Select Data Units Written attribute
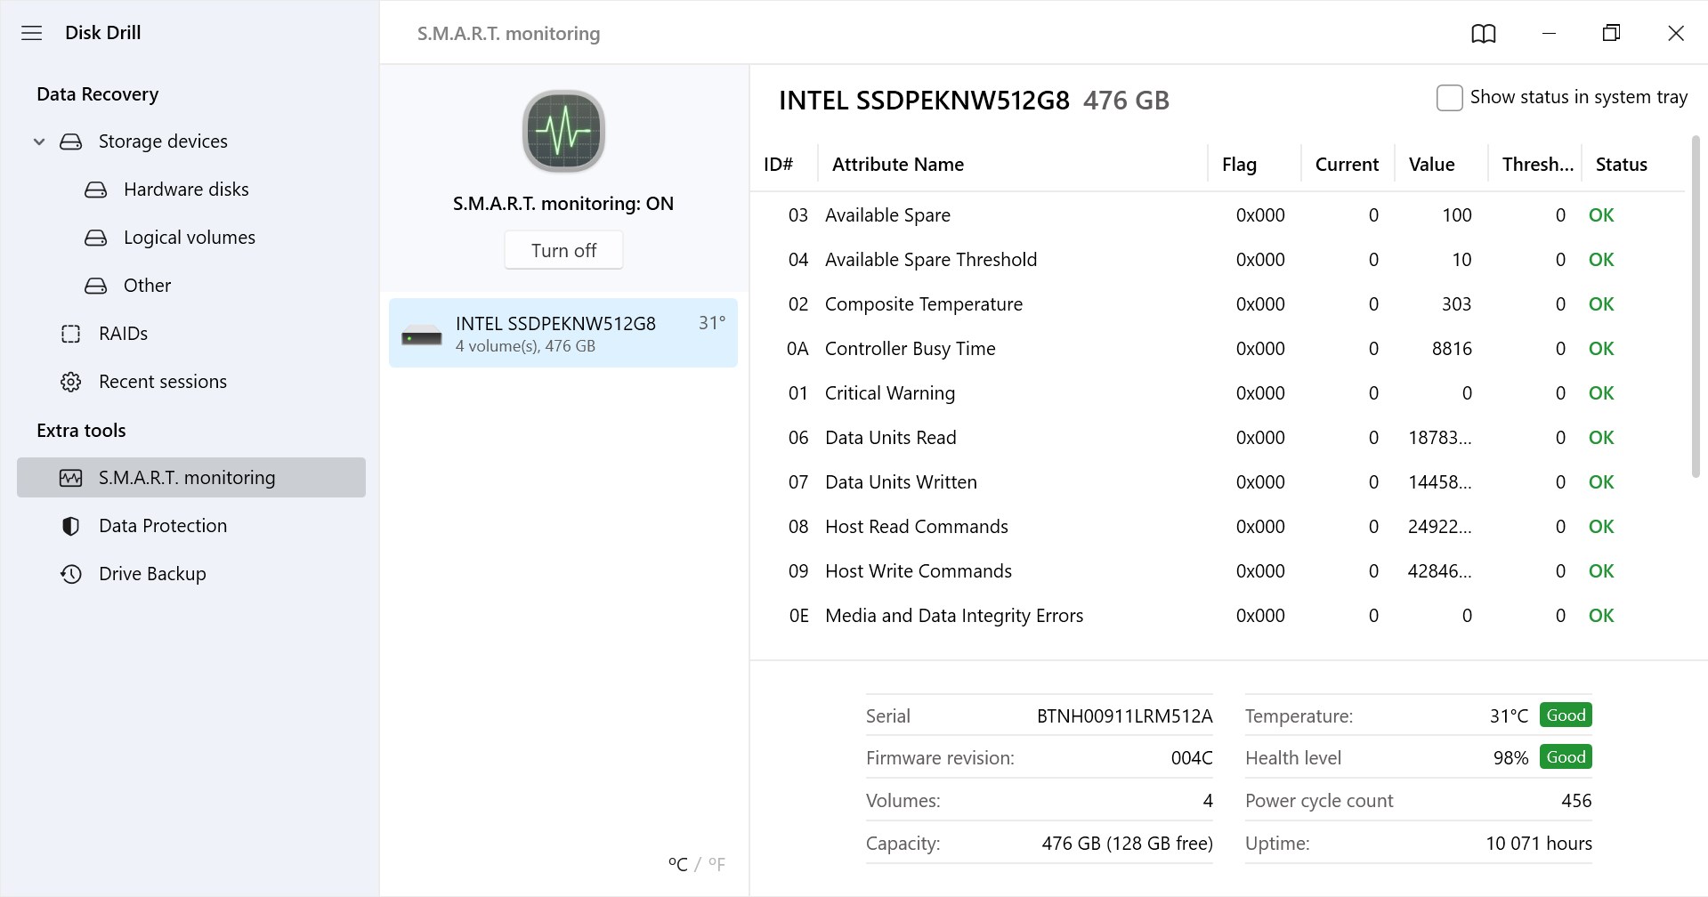The height and width of the screenshot is (897, 1708). pos(1217,482)
